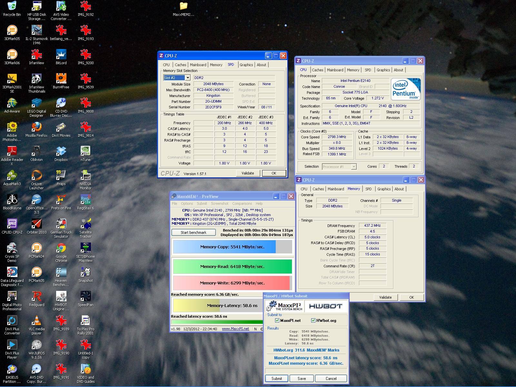The height and width of the screenshot is (387, 516).
Task: Open the VLC media player shortcut
Action: [36, 325]
